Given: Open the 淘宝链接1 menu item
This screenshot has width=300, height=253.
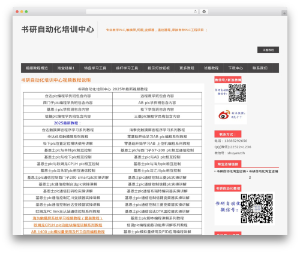Looking at the screenshot, I should 66,68.
